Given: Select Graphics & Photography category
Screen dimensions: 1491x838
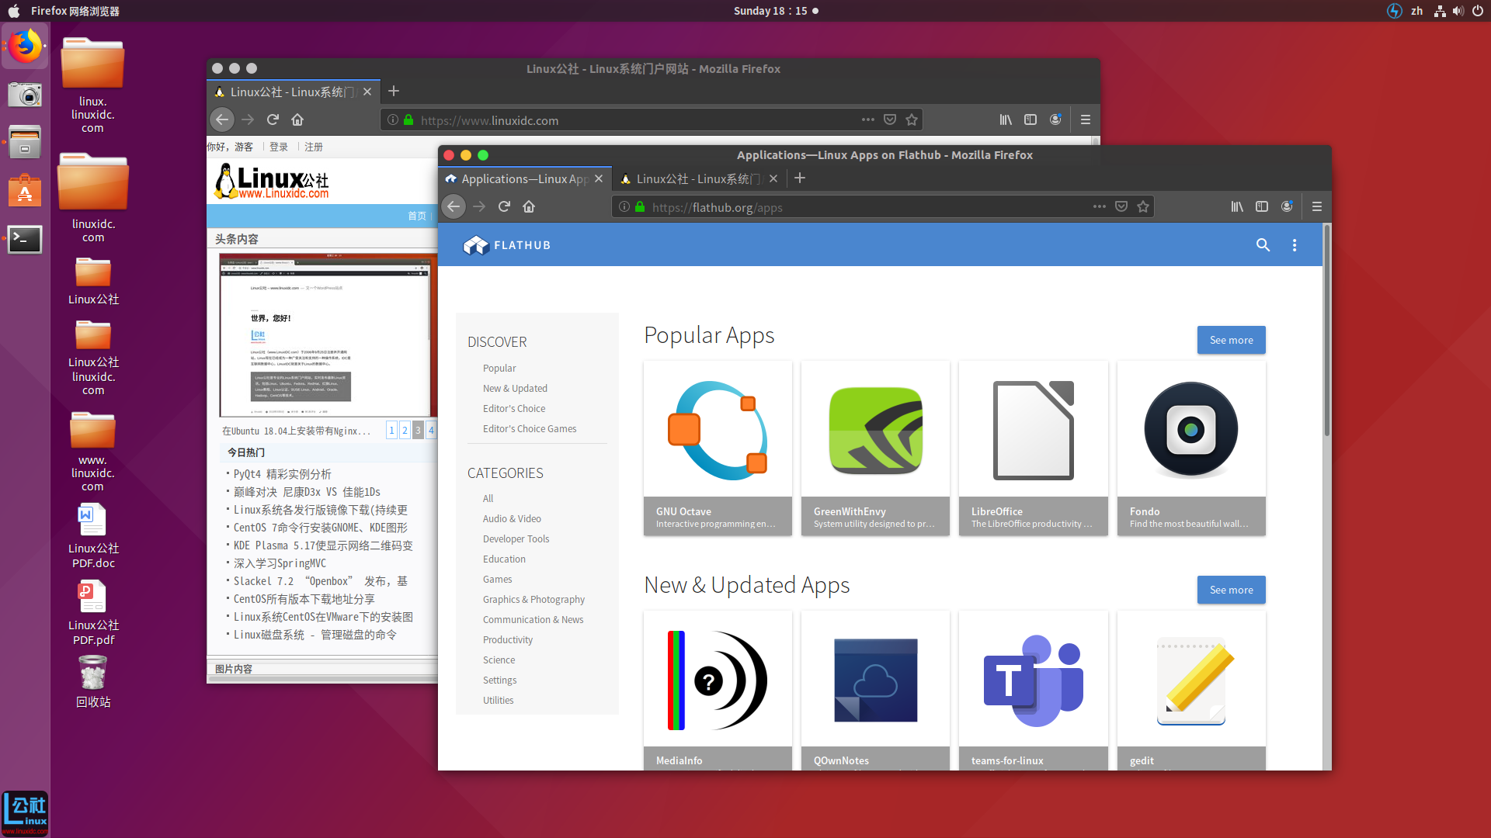Looking at the screenshot, I should tap(533, 599).
